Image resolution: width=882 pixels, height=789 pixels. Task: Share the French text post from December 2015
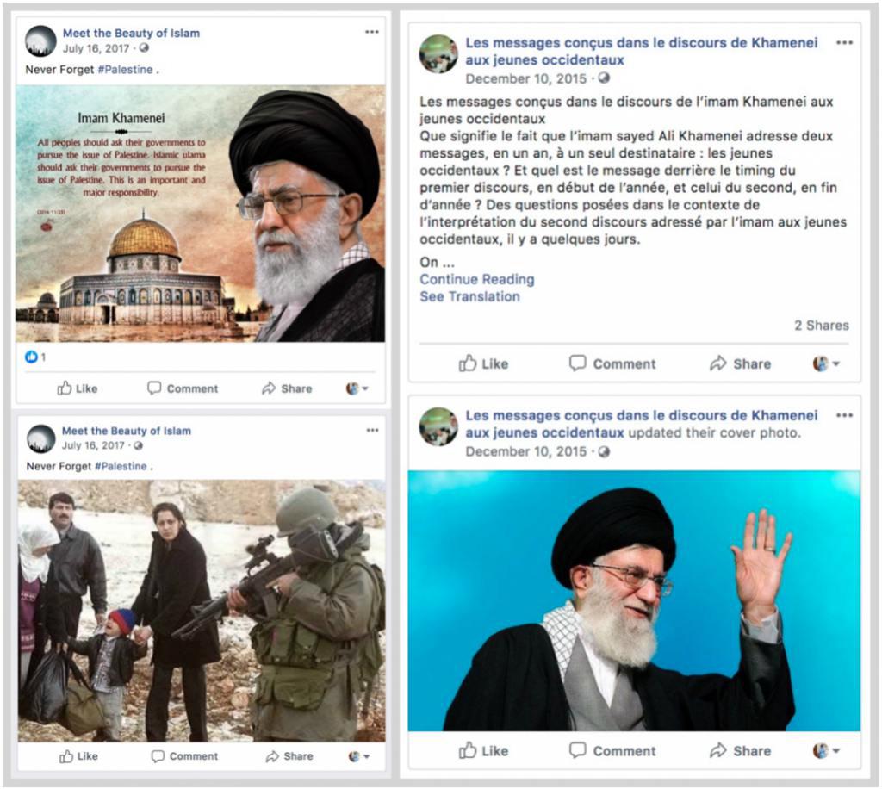coord(740,363)
